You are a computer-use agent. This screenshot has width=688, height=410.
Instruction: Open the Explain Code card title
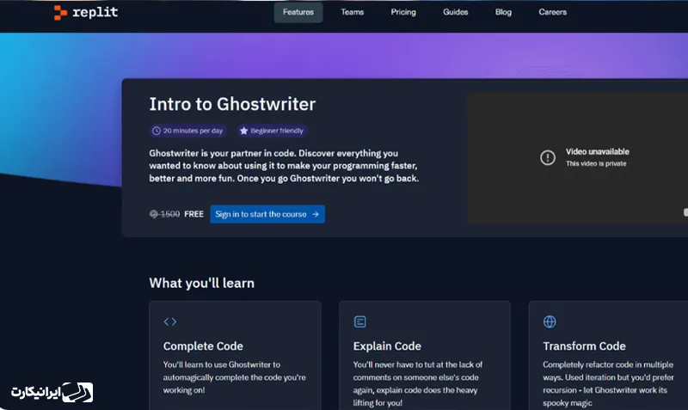point(387,346)
